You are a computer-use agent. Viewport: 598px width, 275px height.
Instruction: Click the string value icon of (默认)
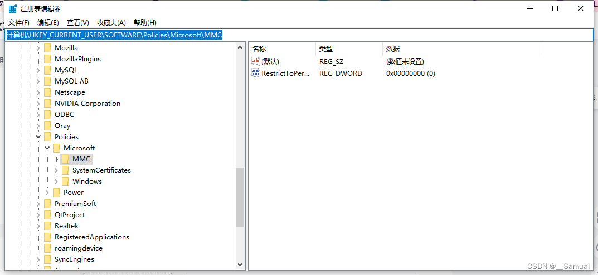pos(255,61)
